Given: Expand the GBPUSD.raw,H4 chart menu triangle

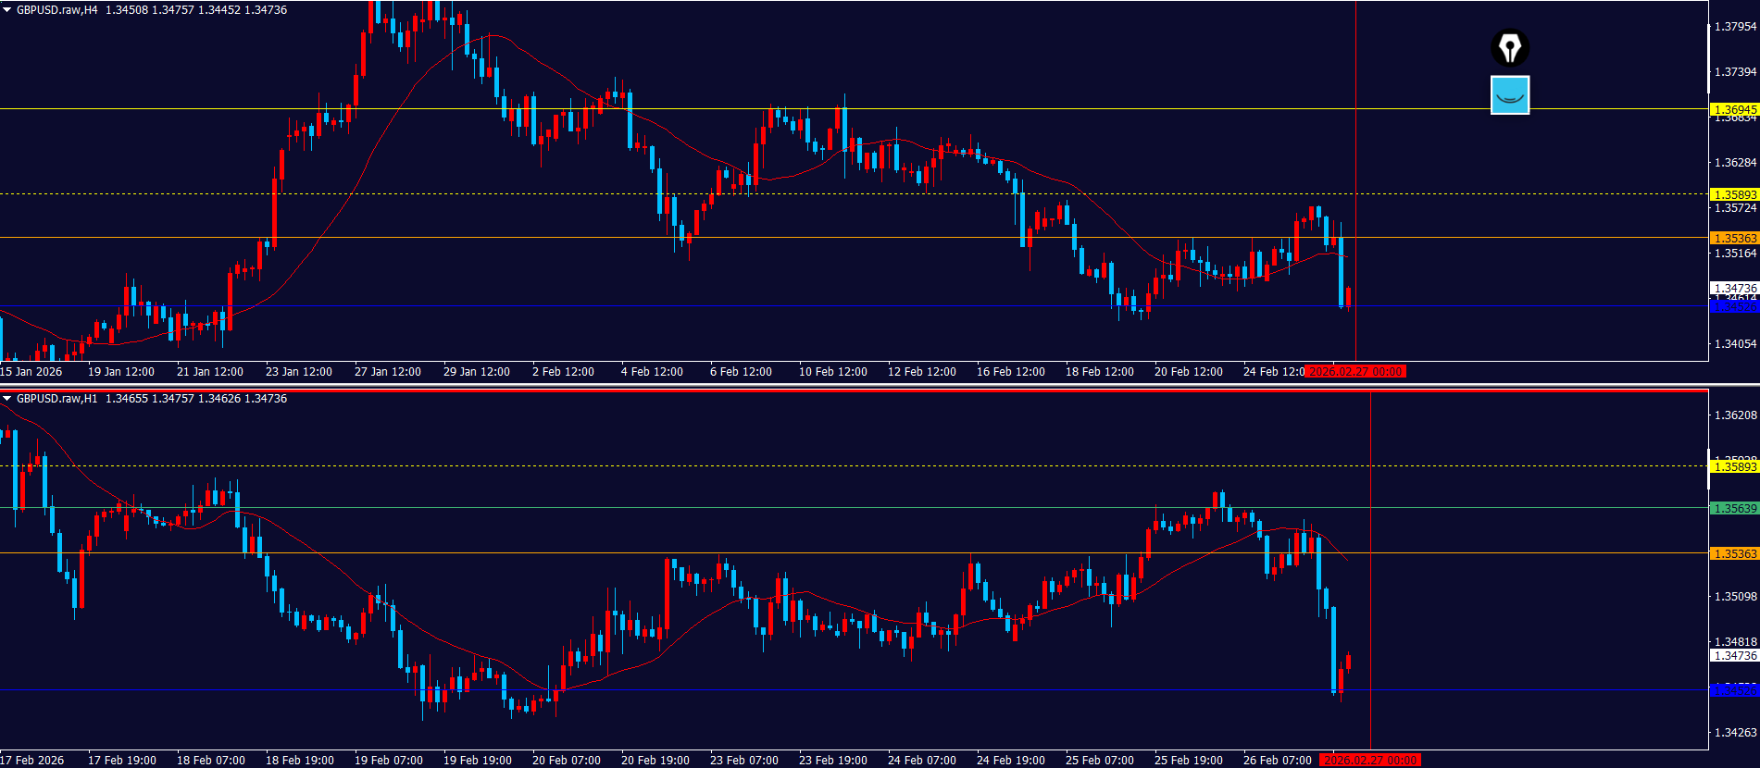Looking at the screenshot, I should click(x=7, y=10).
